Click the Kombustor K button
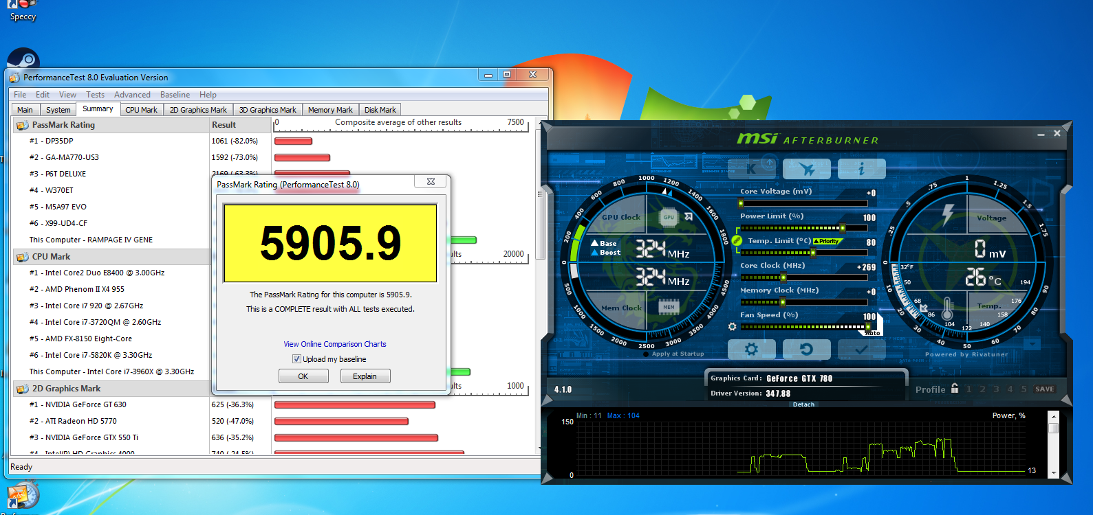 [x=751, y=168]
